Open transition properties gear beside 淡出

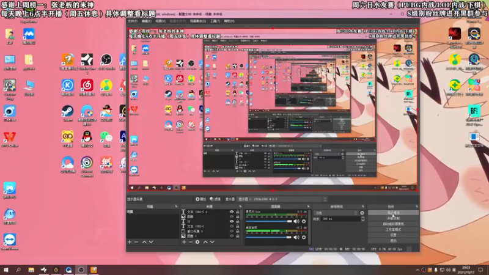pos(362,213)
